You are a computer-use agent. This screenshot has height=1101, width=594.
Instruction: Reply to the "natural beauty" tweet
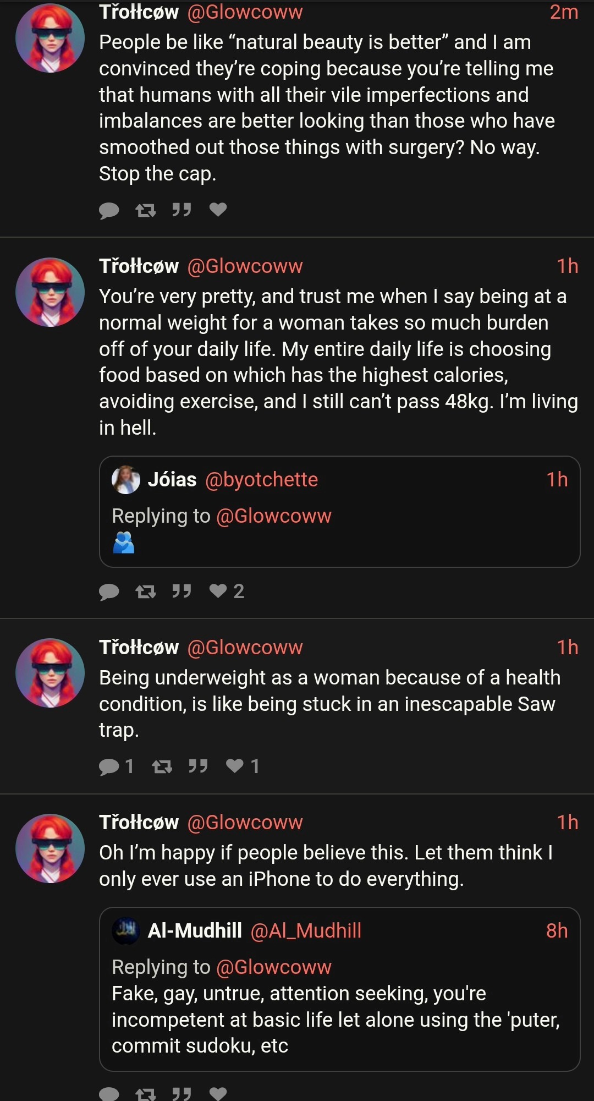coord(109,210)
